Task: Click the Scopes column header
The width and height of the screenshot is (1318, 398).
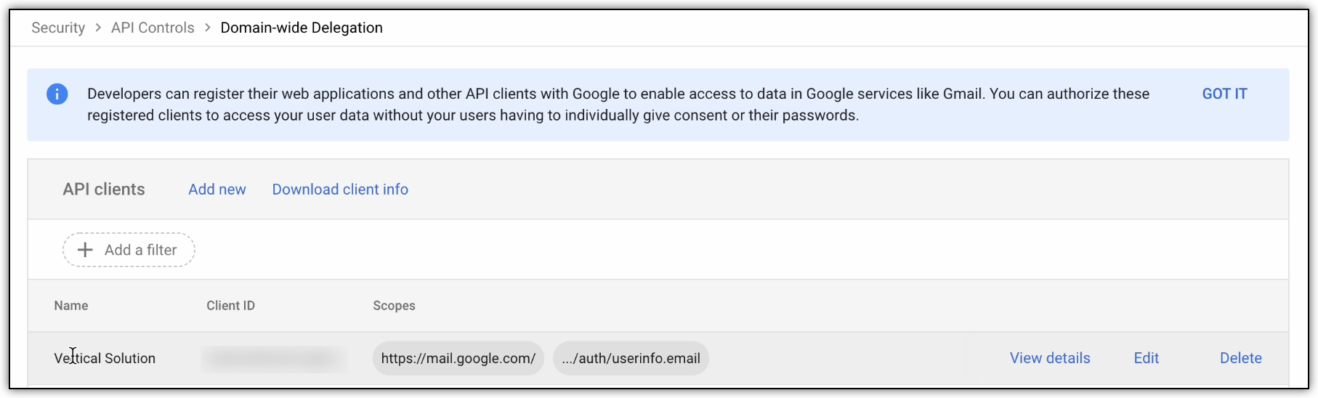Action: [394, 306]
